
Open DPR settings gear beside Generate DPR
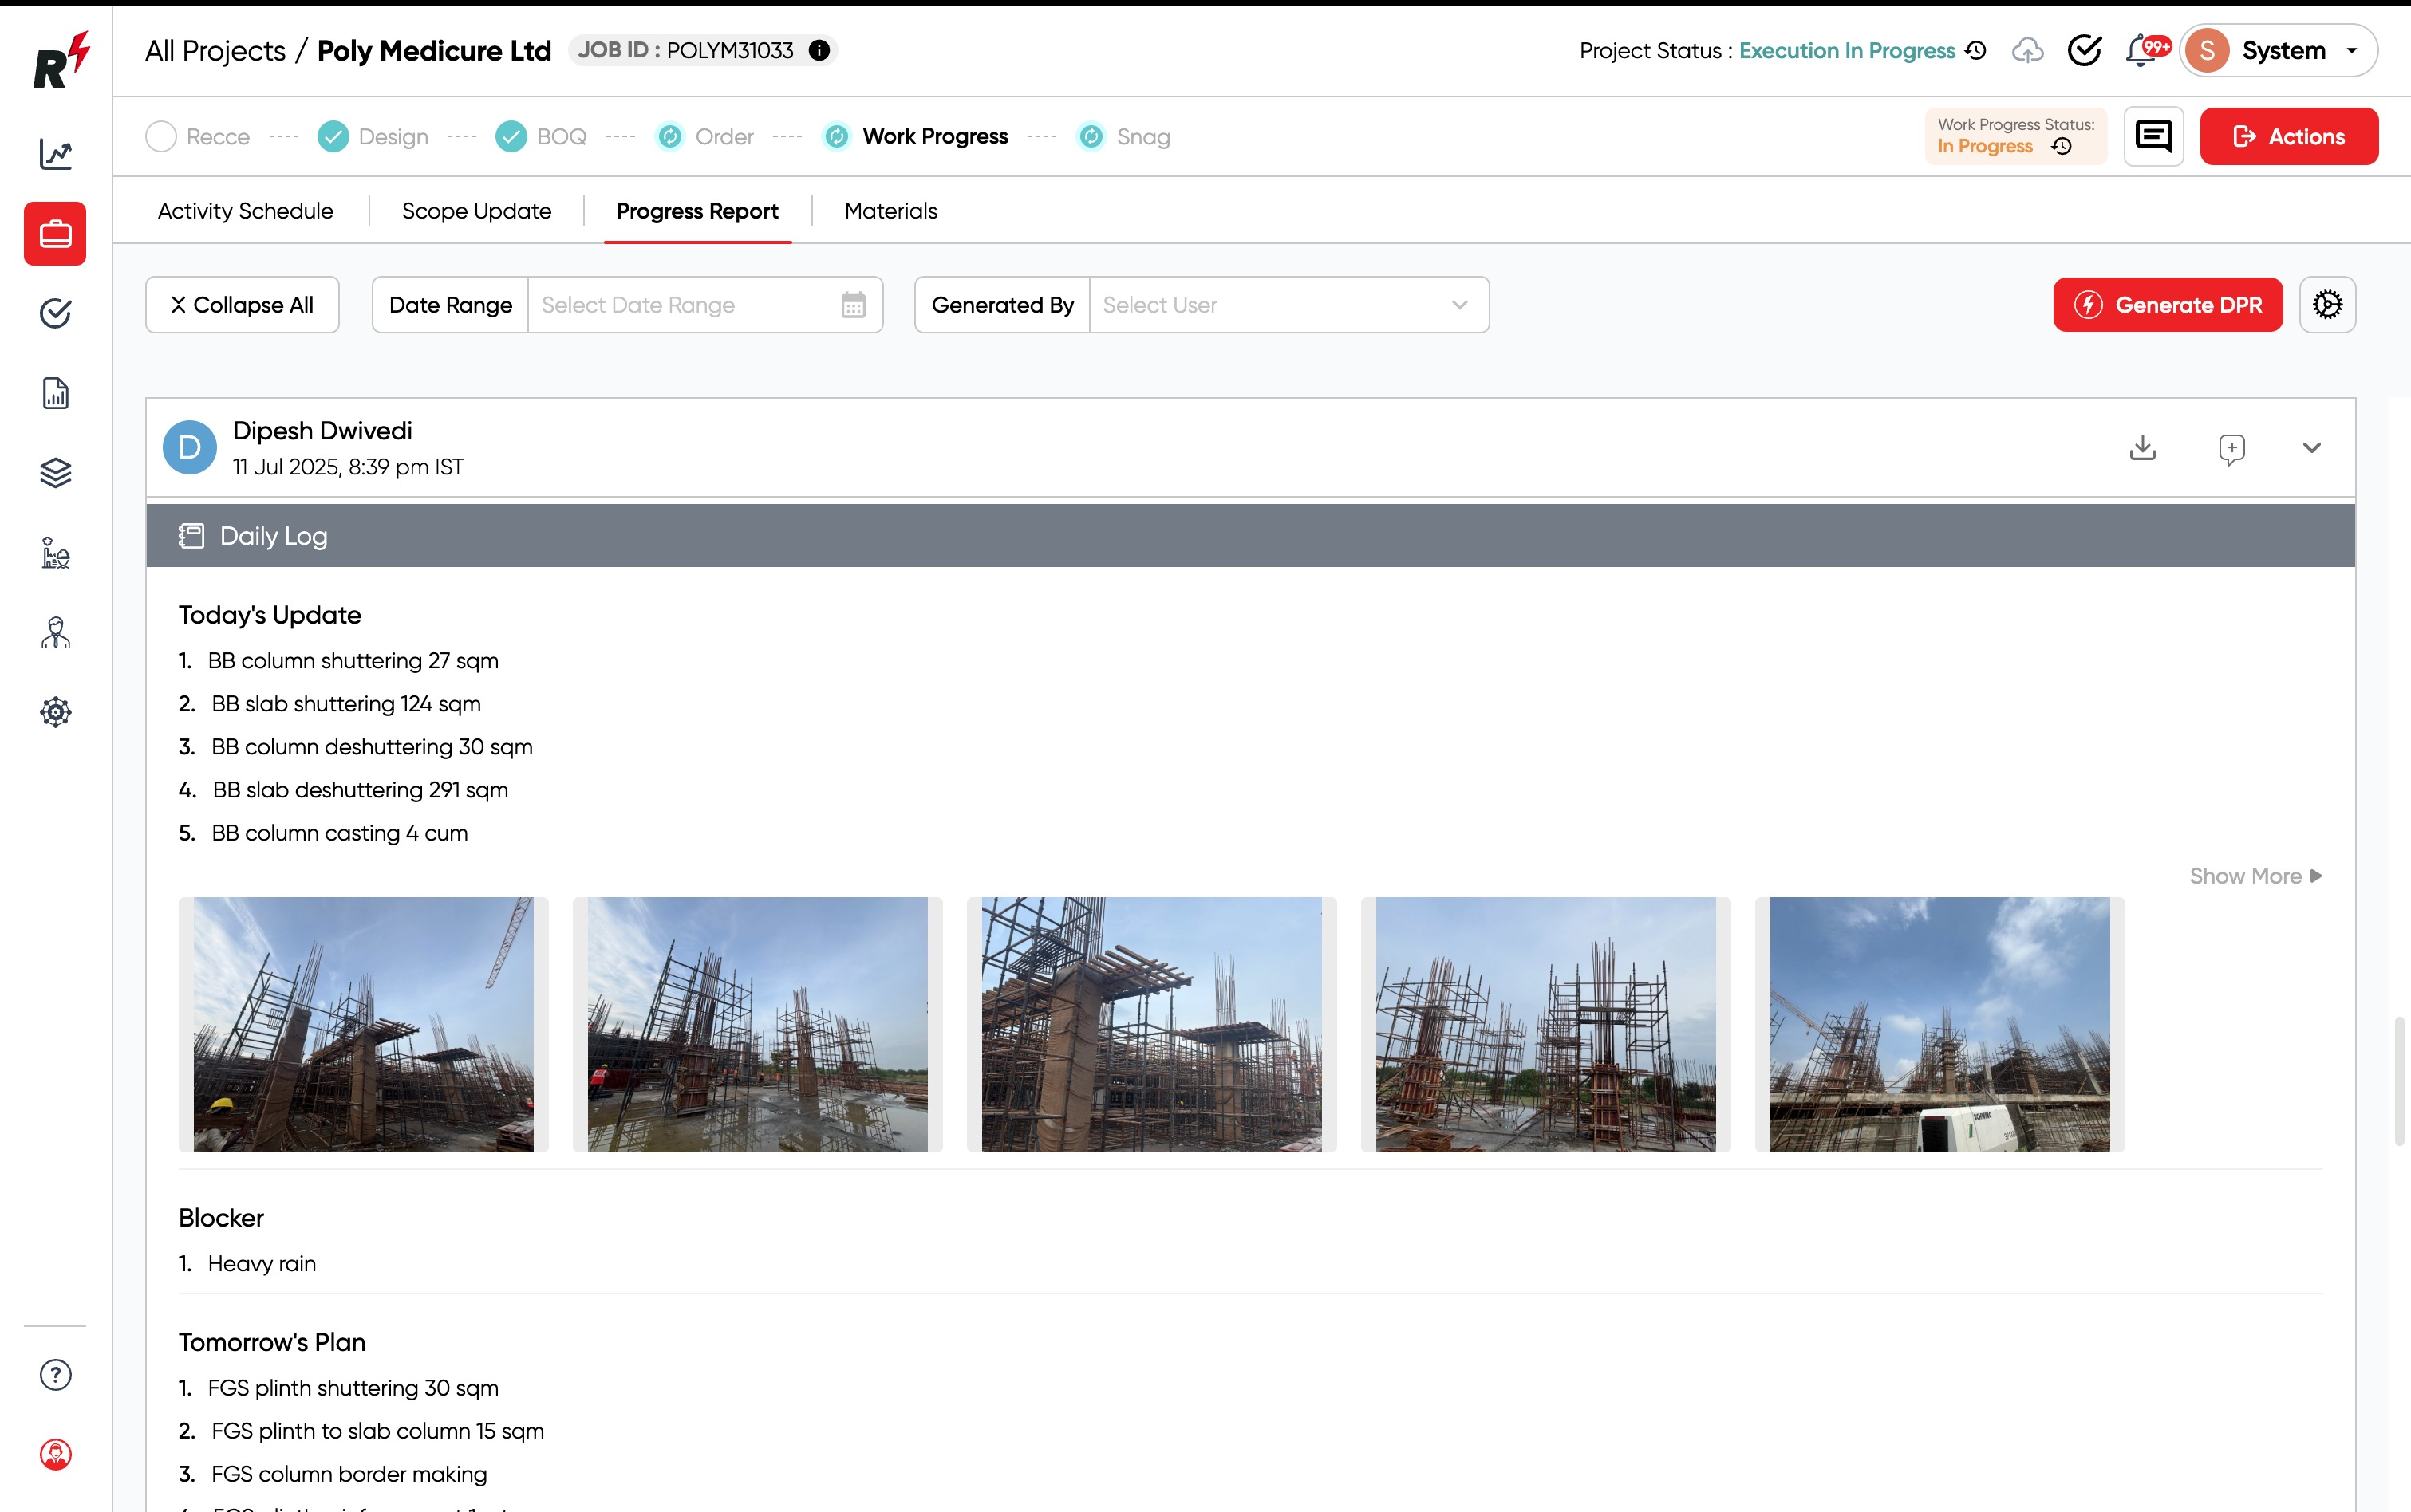tap(2328, 304)
